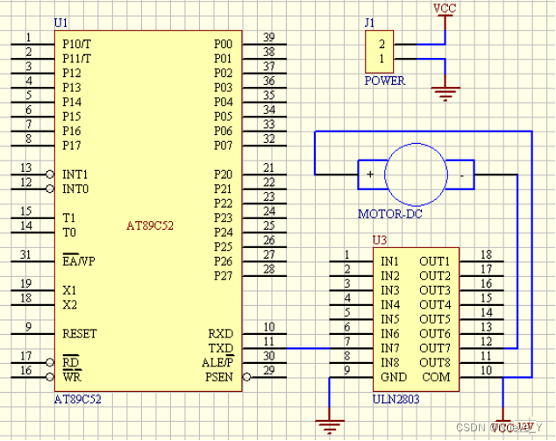Select the T0 pin name
556x441 pixels.
69,232
